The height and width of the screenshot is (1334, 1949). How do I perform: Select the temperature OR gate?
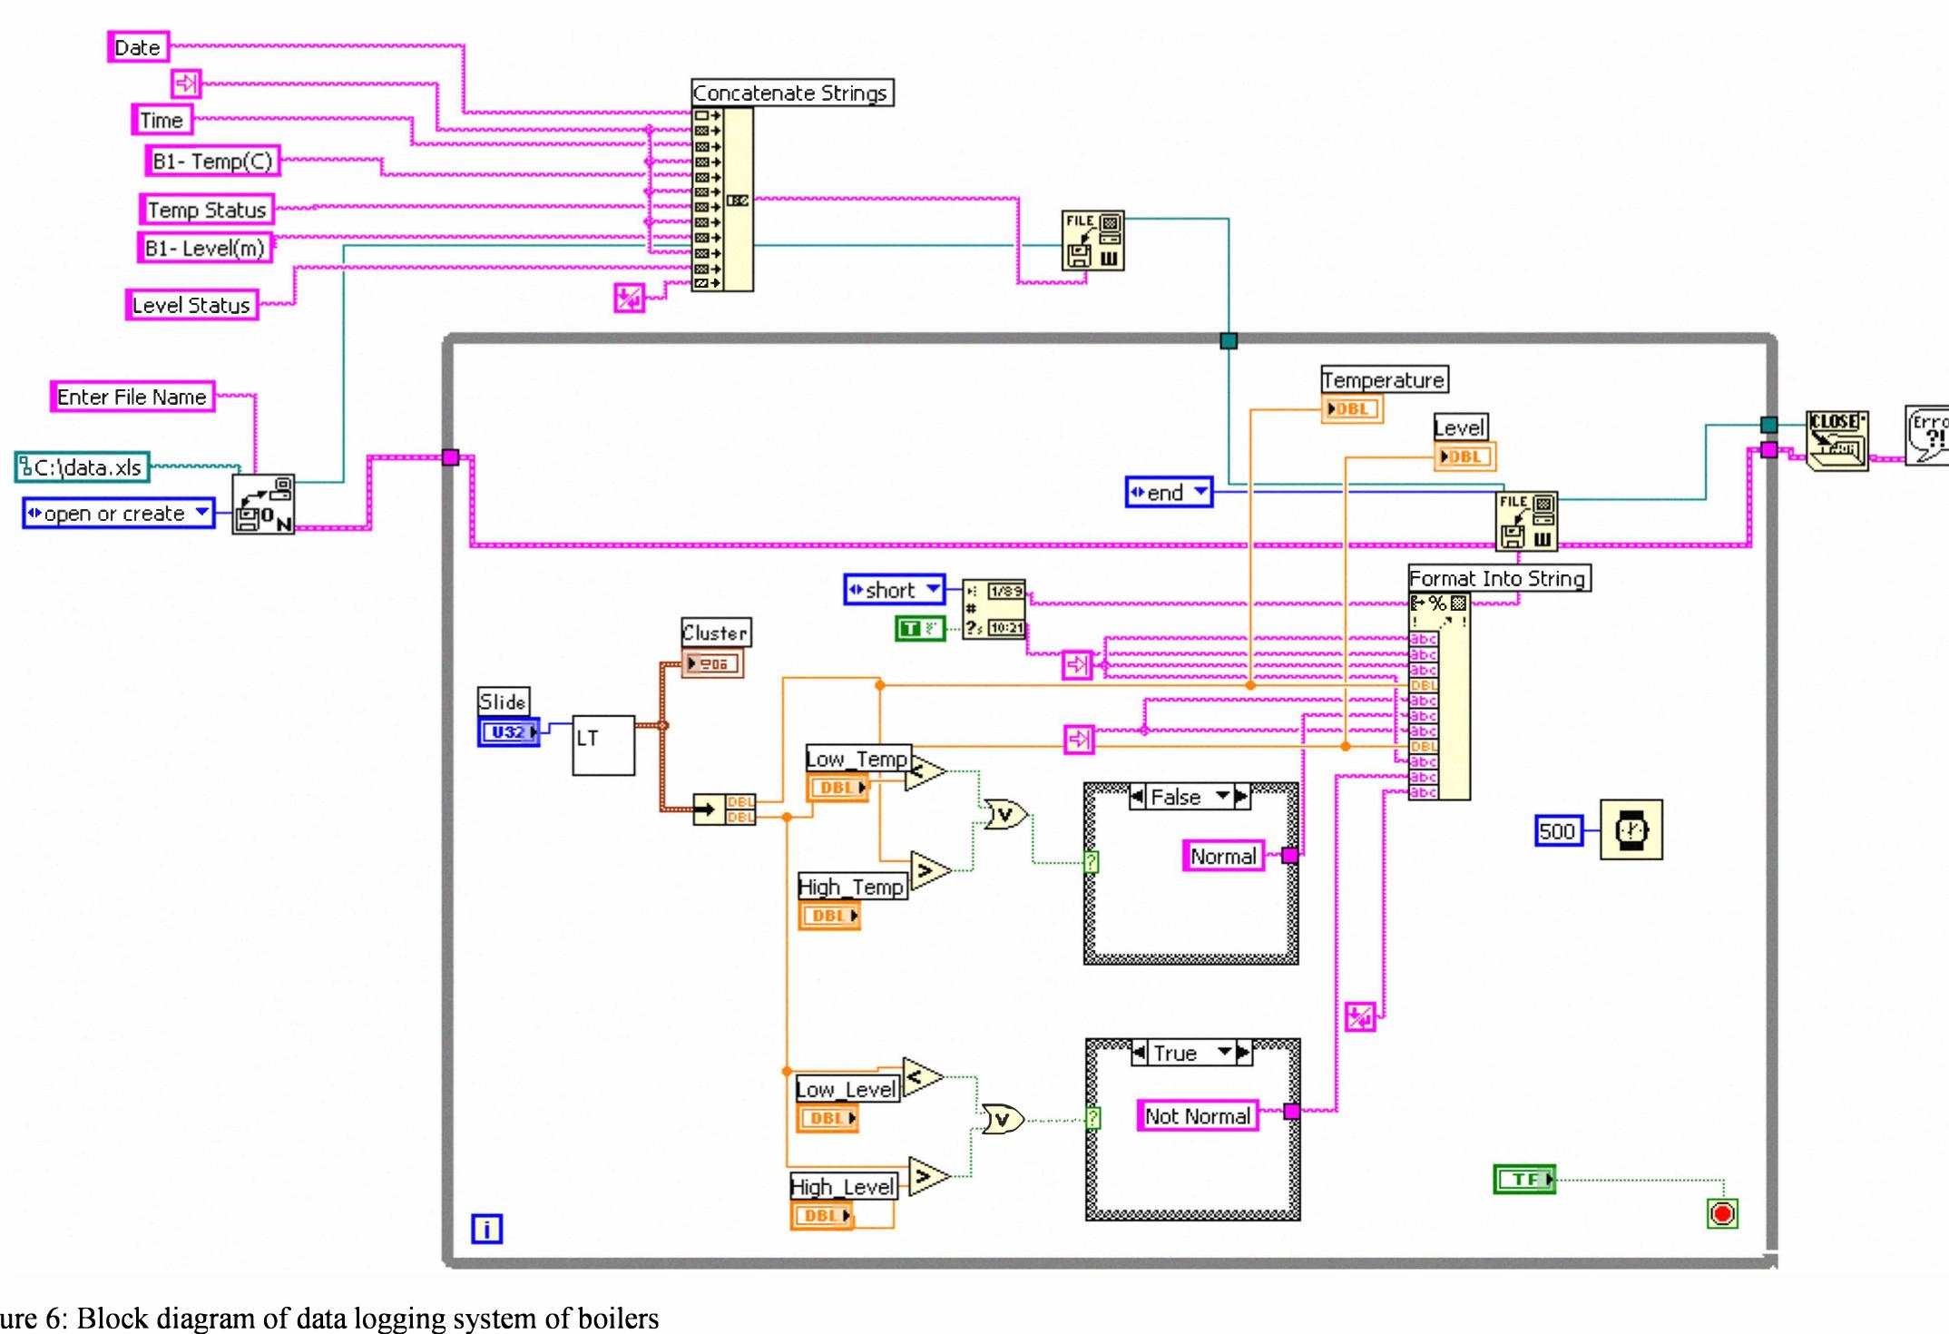pos(1006,814)
